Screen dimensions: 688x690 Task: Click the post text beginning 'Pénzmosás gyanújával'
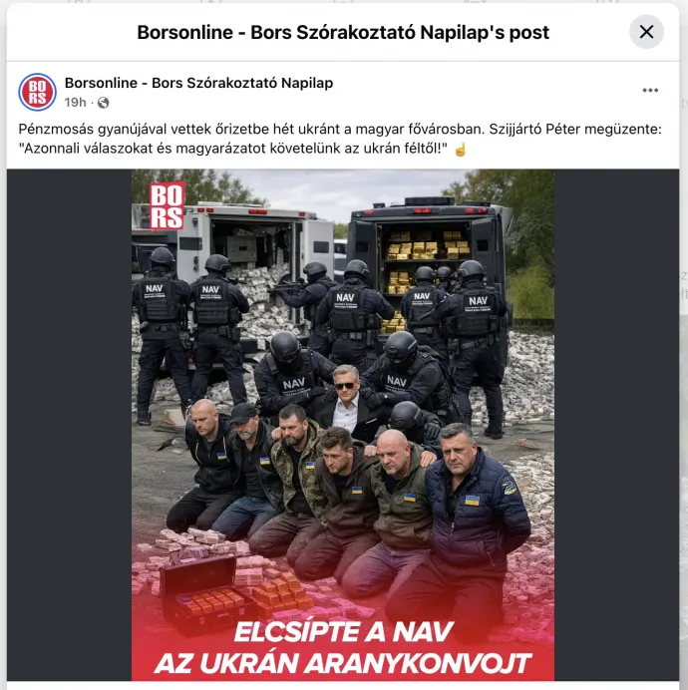(340, 139)
